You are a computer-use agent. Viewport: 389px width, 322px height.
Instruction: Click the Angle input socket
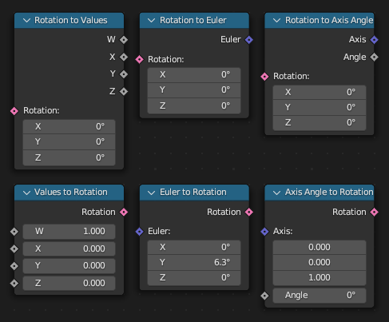point(264,296)
